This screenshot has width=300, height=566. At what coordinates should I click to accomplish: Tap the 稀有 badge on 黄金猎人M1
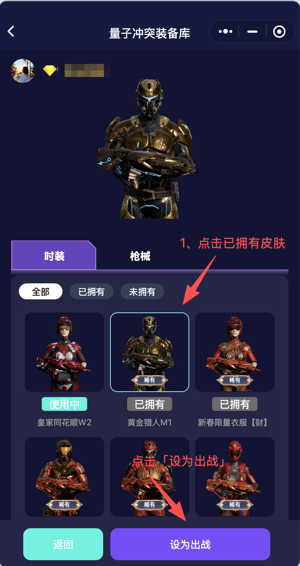[150, 380]
